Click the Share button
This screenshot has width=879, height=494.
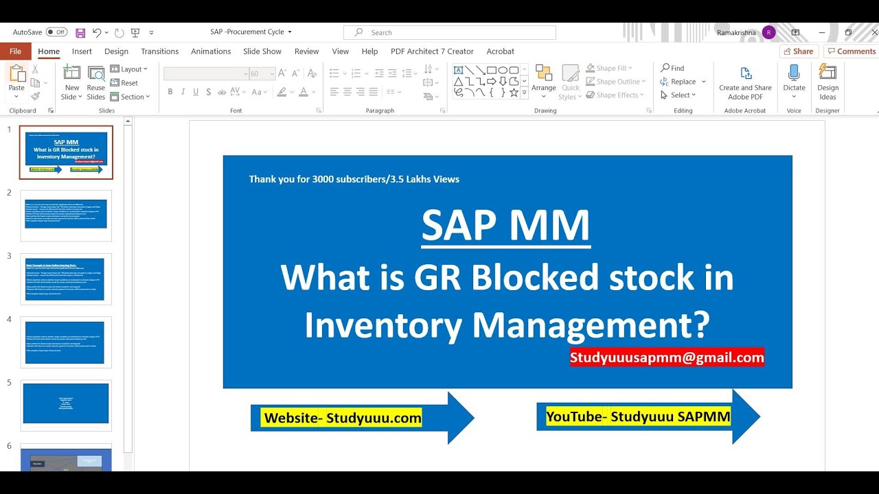click(799, 51)
